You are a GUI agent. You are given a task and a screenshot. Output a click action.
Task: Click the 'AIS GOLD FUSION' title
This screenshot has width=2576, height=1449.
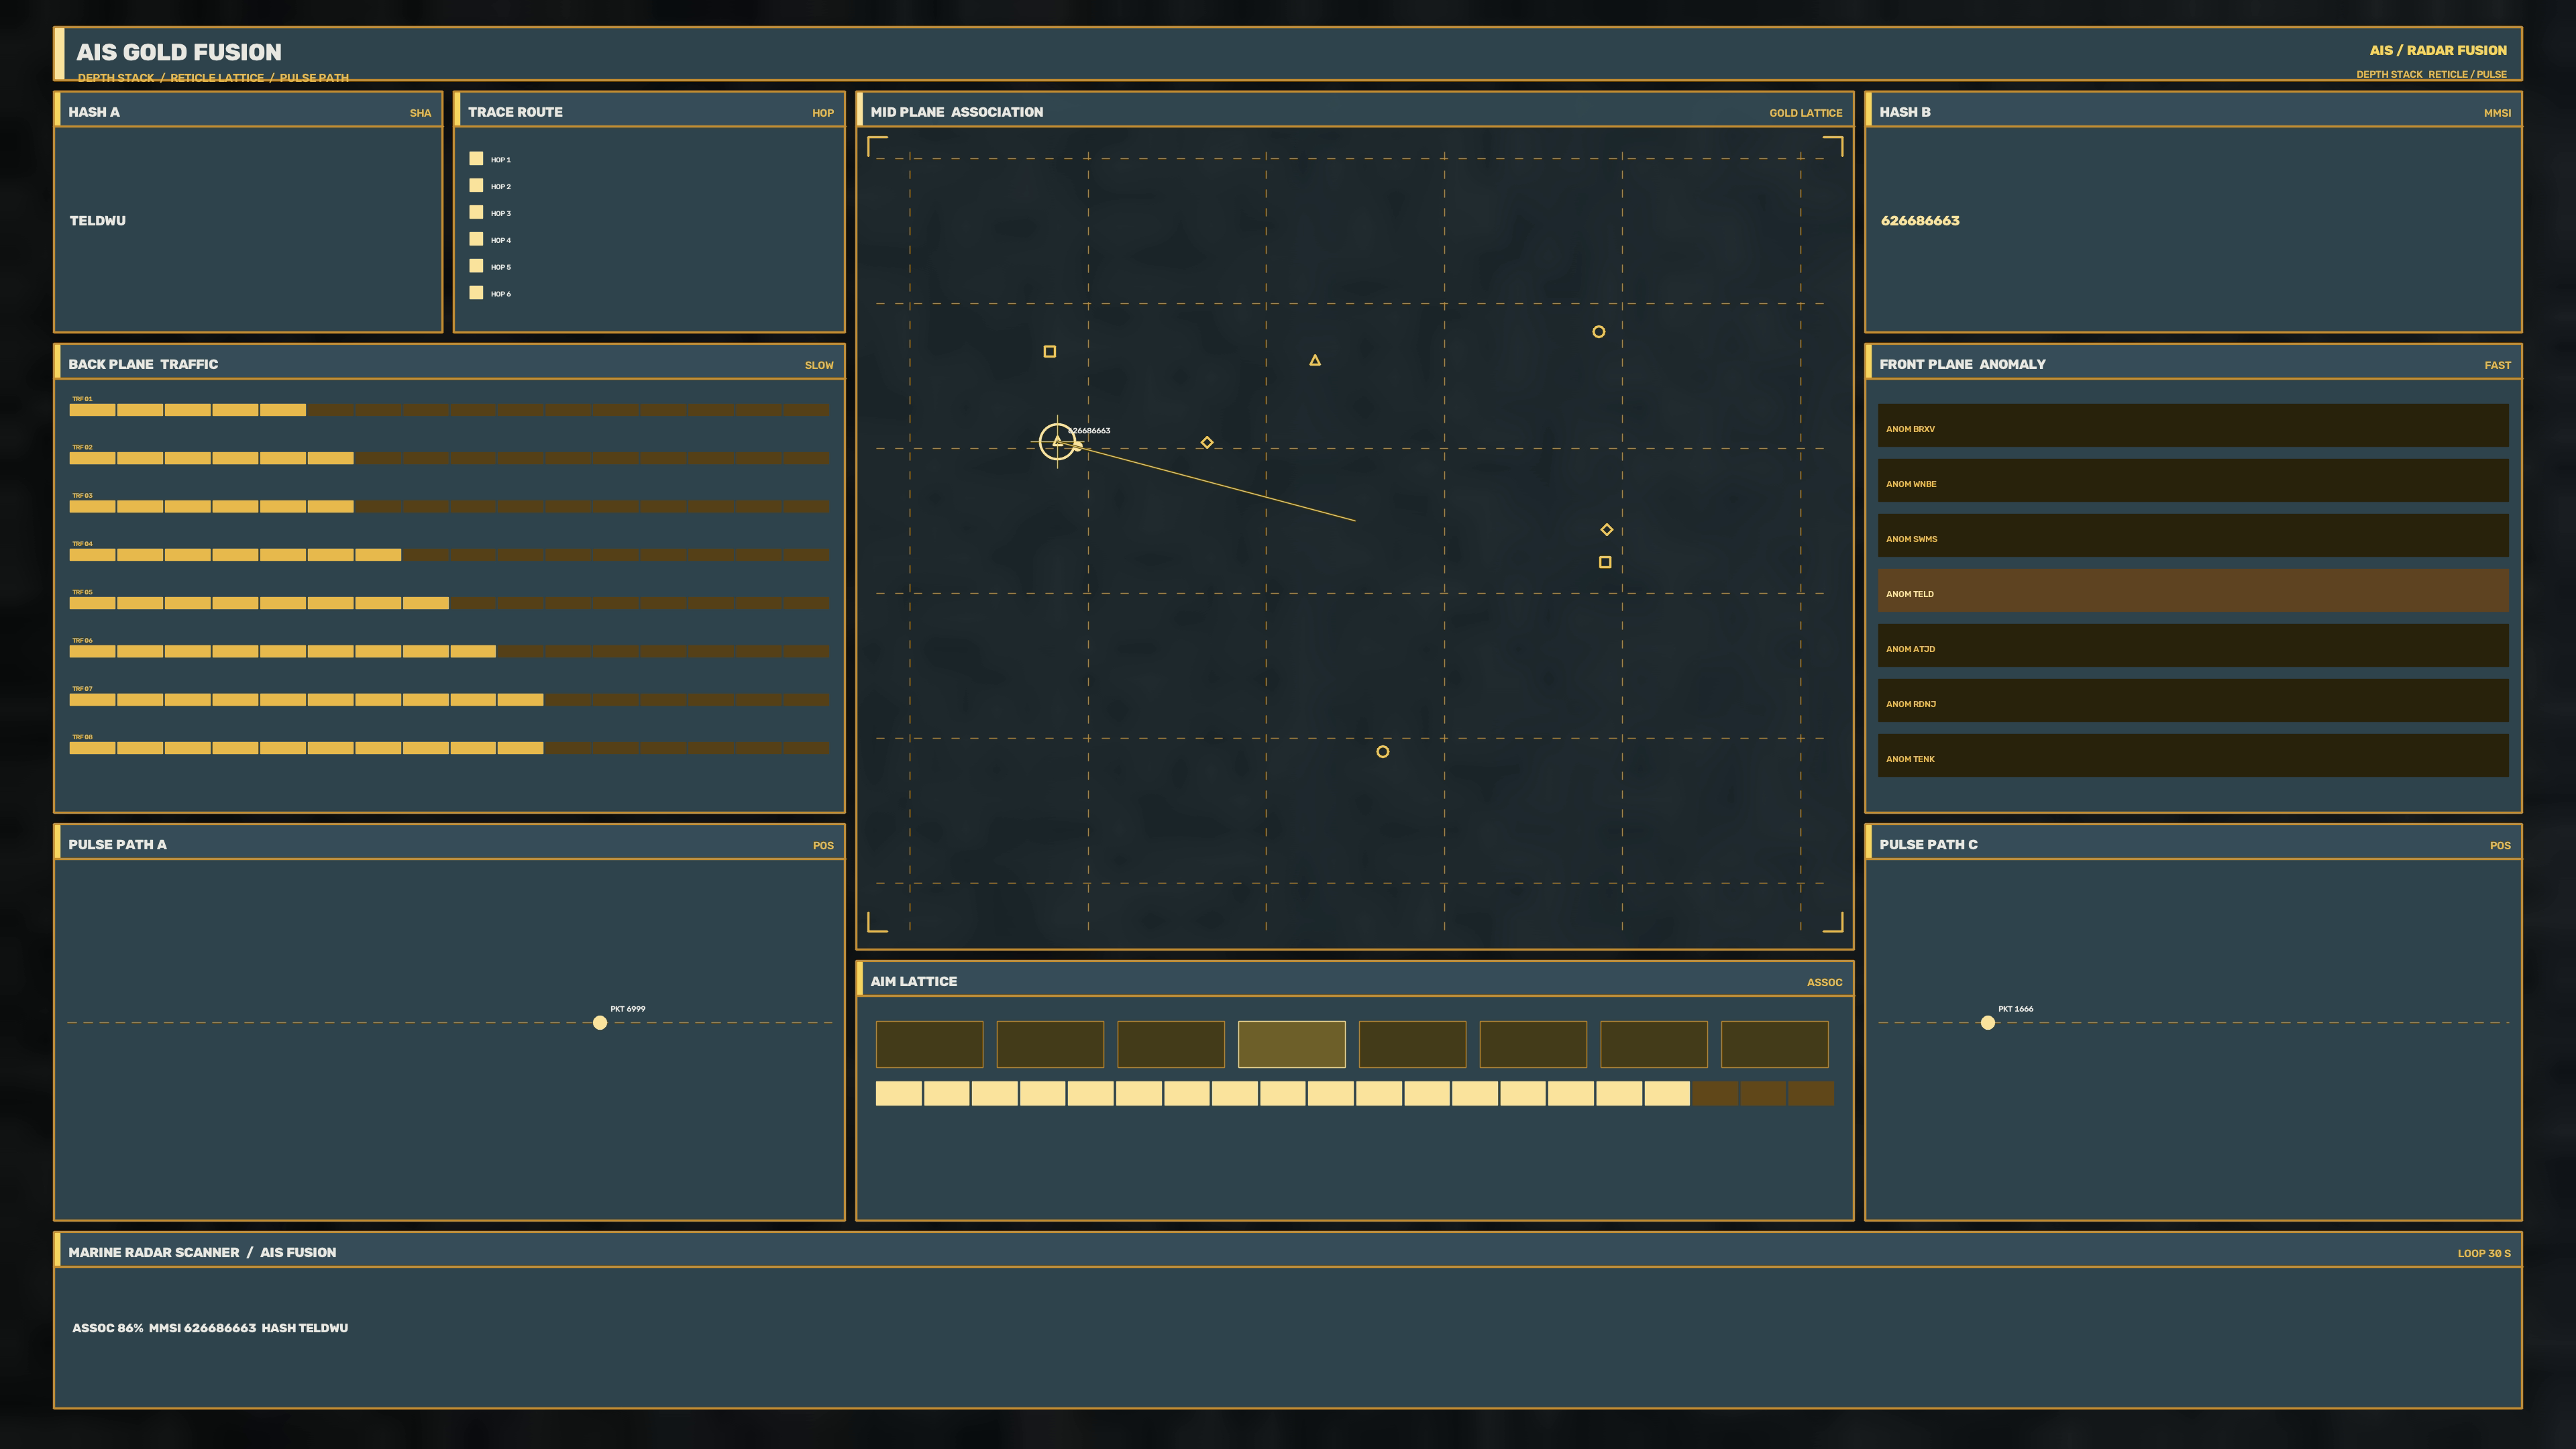(179, 52)
